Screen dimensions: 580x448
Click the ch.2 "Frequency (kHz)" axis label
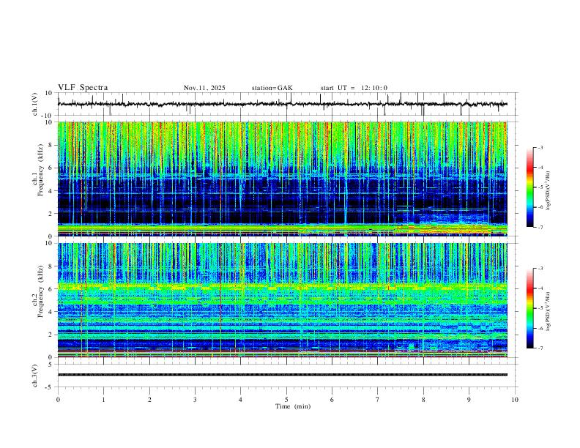(40, 291)
